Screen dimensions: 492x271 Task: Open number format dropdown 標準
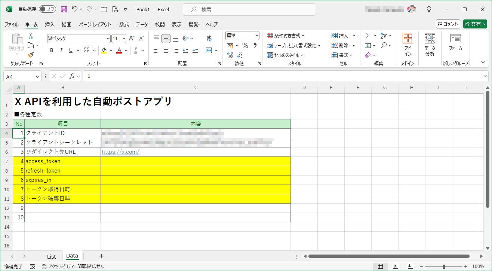(x=257, y=36)
